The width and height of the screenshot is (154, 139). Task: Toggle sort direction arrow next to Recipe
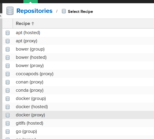pyautogui.click(x=33, y=24)
